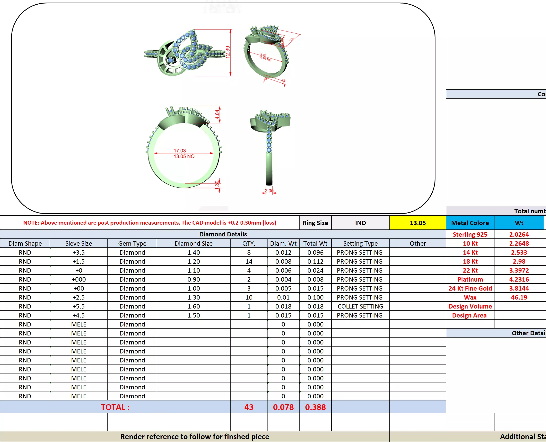Image resolution: width=546 pixels, height=442 pixels.
Task: Select the Sterling 925 cell
Action: 470,234
